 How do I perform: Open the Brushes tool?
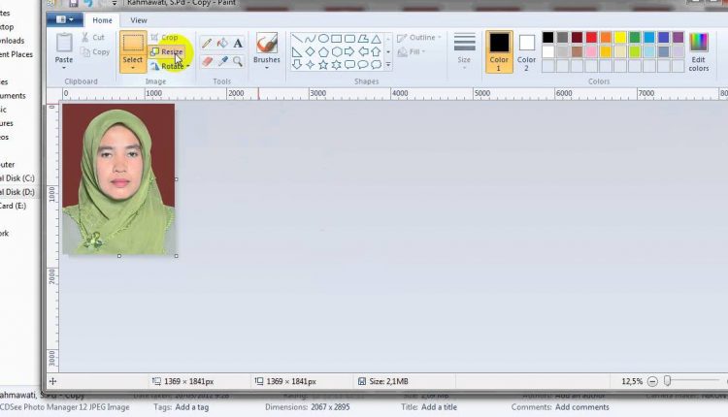[x=267, y=48]
